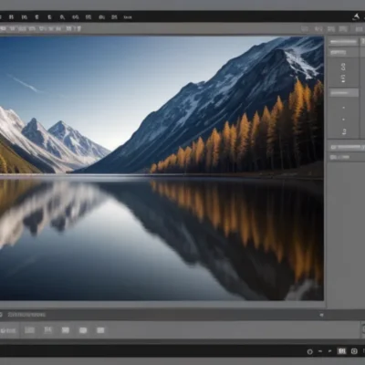Viewport: 365px width, 365px height.
Task: Click the square-with-dot icon in bottom black bar
Action: [x=354, y=351]
